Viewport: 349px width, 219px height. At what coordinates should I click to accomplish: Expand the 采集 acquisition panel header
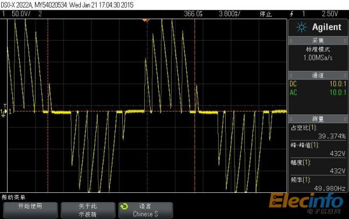[x=318, y=41]
